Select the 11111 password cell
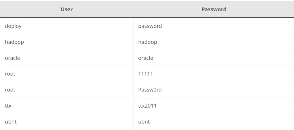This screenshot has width=294, height=130. click(214, 74)
